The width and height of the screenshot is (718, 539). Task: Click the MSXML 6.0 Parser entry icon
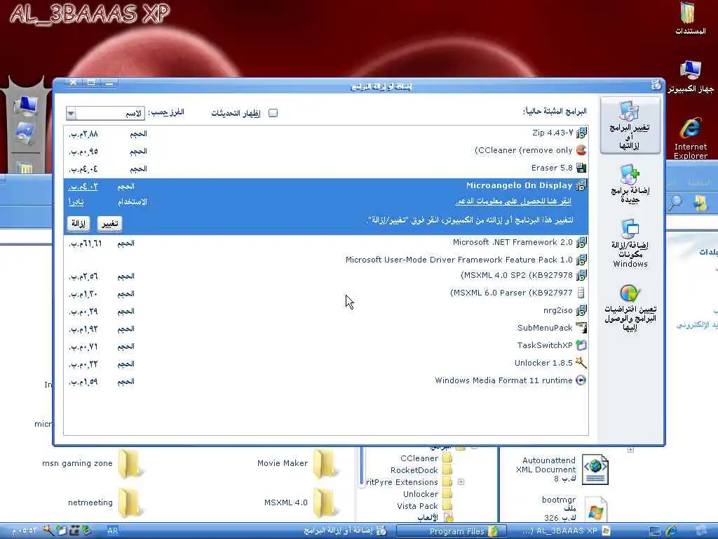point(581,293)
